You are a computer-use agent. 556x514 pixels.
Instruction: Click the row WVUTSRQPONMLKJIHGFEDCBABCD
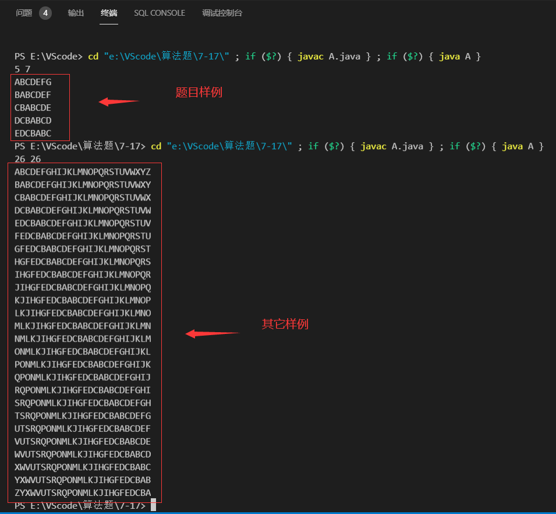pos(83,454)
